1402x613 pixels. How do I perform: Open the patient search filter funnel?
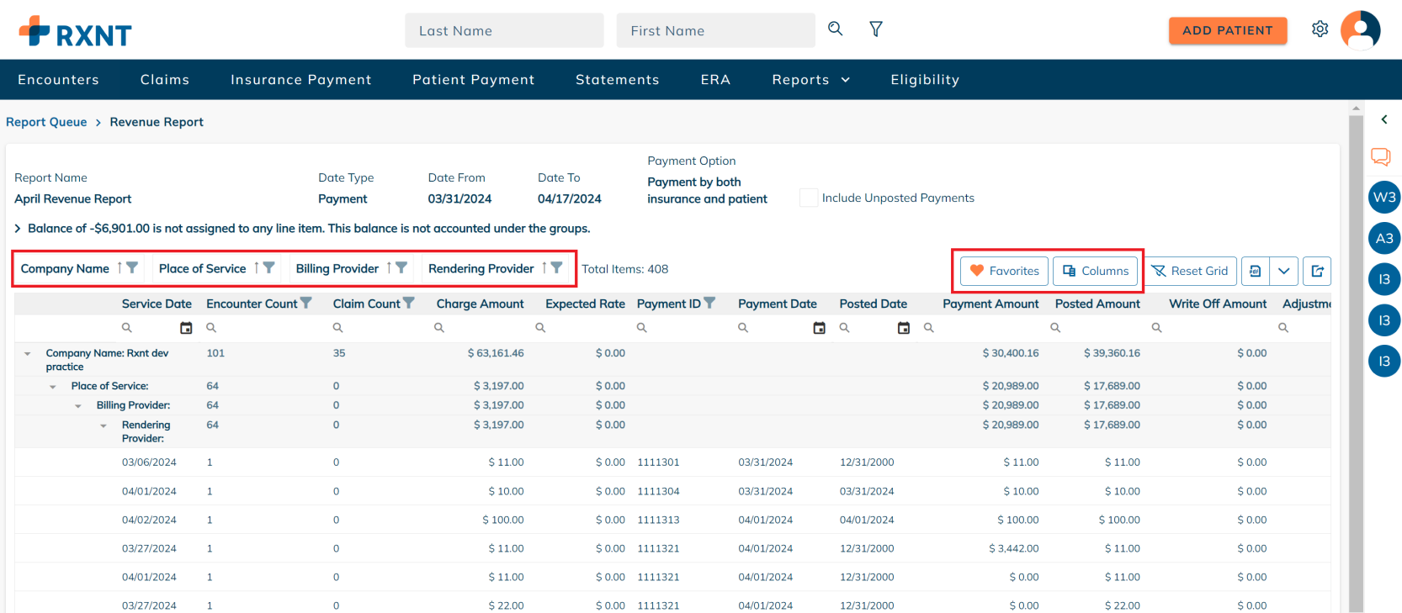(x=876, y=29)
